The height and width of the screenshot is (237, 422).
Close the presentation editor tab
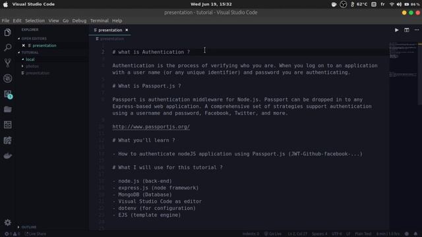click(x=127, y=30)
